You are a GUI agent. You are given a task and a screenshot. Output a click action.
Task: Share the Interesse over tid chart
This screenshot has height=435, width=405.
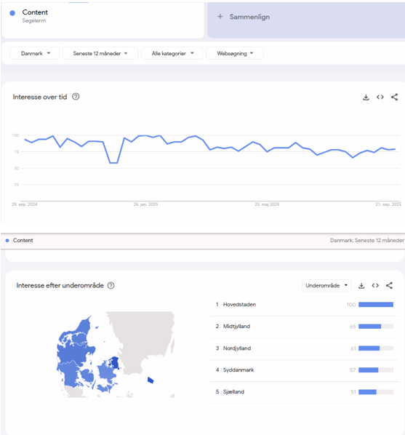click(x=394, y=97)
